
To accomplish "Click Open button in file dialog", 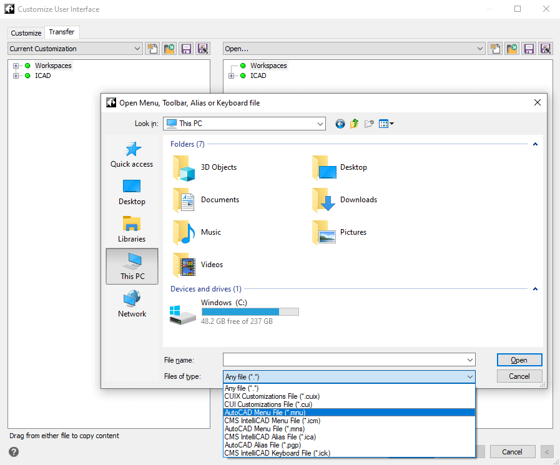I will (519, 360).
